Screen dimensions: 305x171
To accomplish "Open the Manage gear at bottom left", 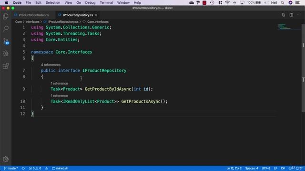I will click(x=6, y=159).
